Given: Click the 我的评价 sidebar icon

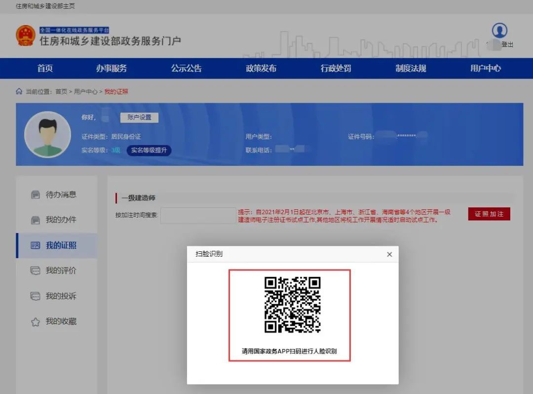Looking at the screenshot, I should (36, 271).
